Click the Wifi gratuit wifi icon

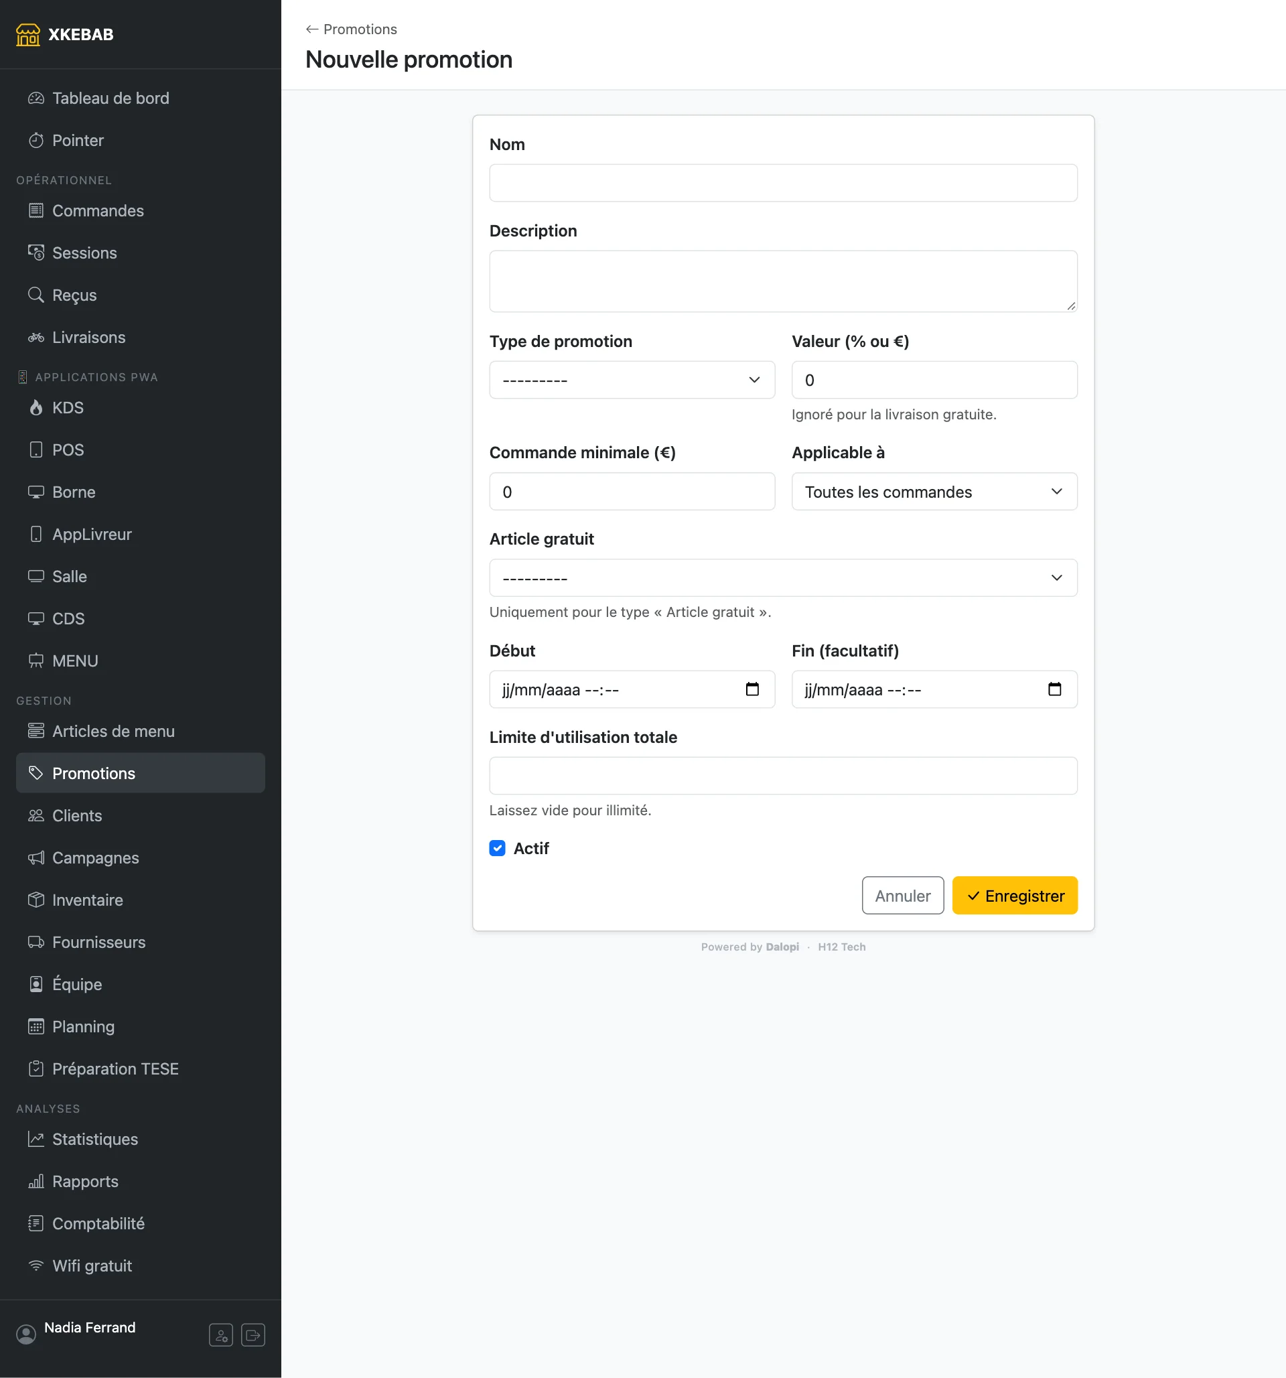36,1265
